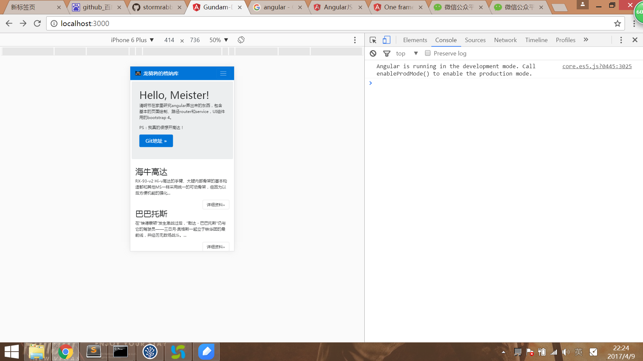Viewport: 643px width, 361px height.
Task: Click the Chrome taskbar icon
Action: 66,352
